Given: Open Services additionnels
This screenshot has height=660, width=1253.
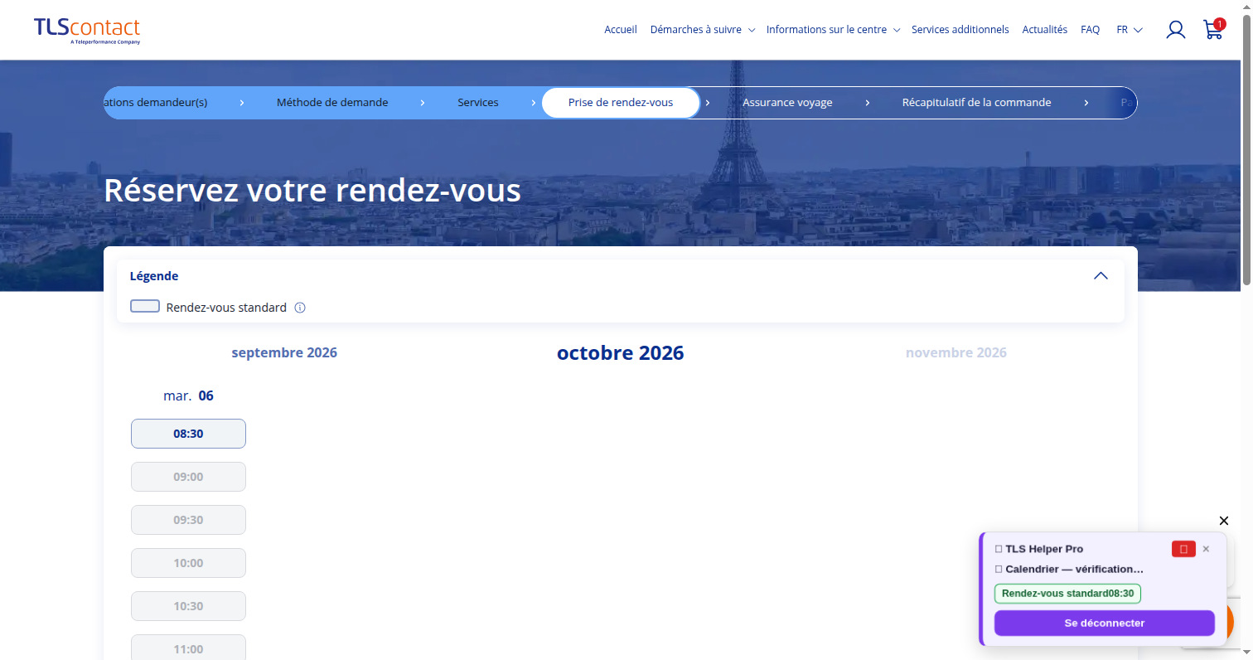Looking at the screenshot, I should [960, 30].
